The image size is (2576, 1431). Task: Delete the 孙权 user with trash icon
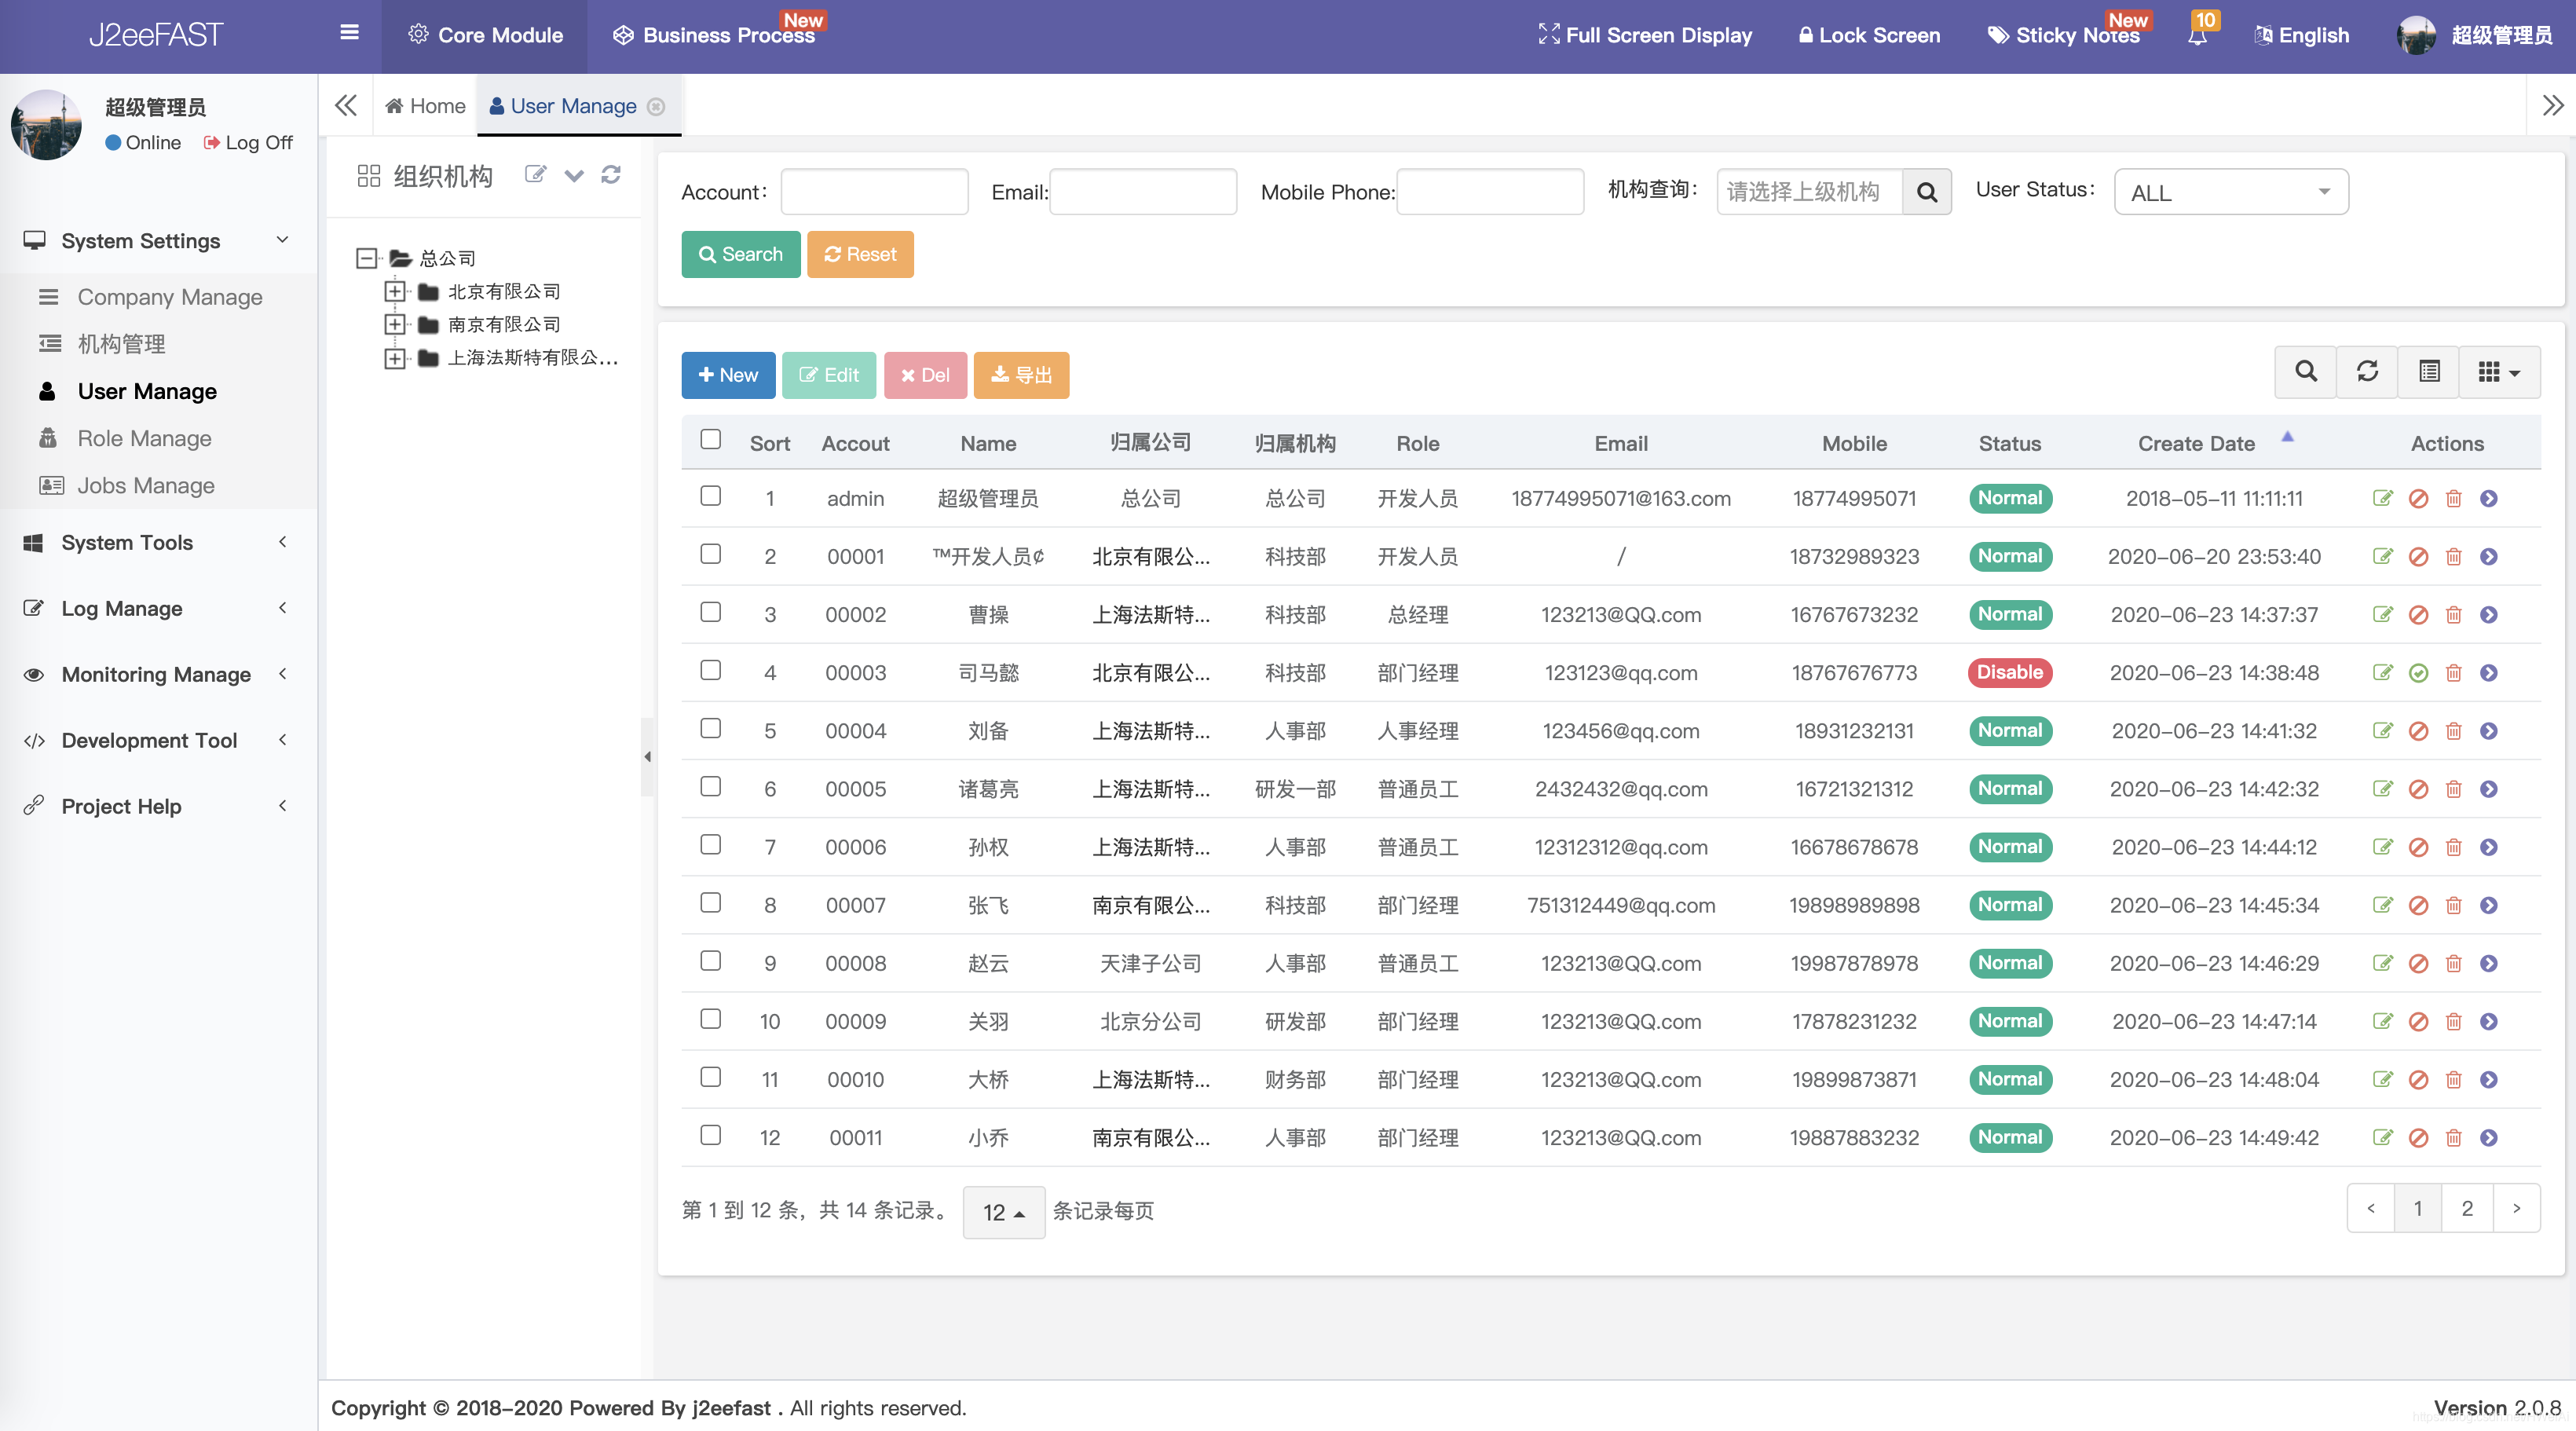tap(2454, 847)
